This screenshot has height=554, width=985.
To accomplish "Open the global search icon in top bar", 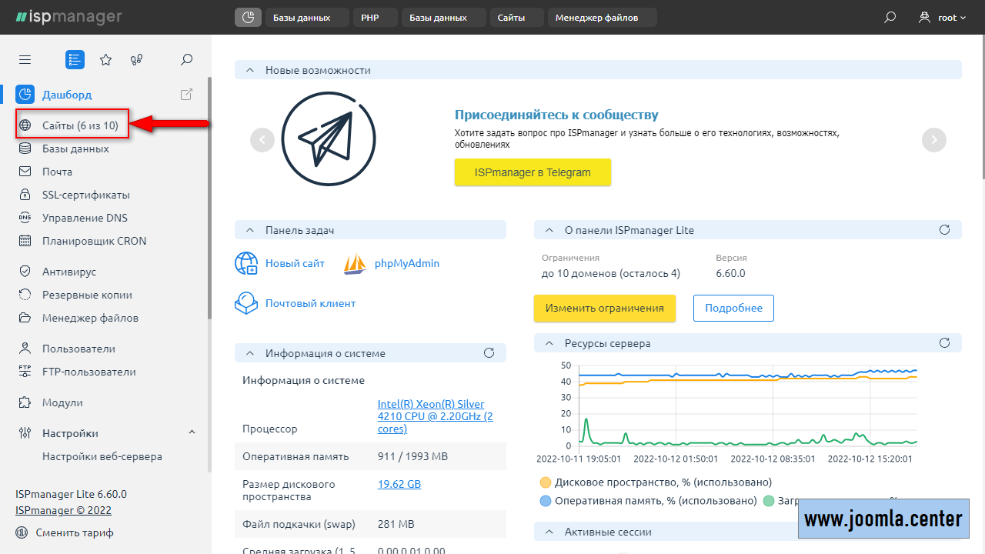I will pos(890,17).
